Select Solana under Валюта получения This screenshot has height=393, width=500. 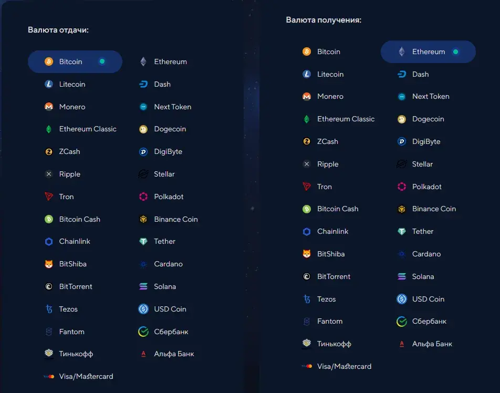416,276
